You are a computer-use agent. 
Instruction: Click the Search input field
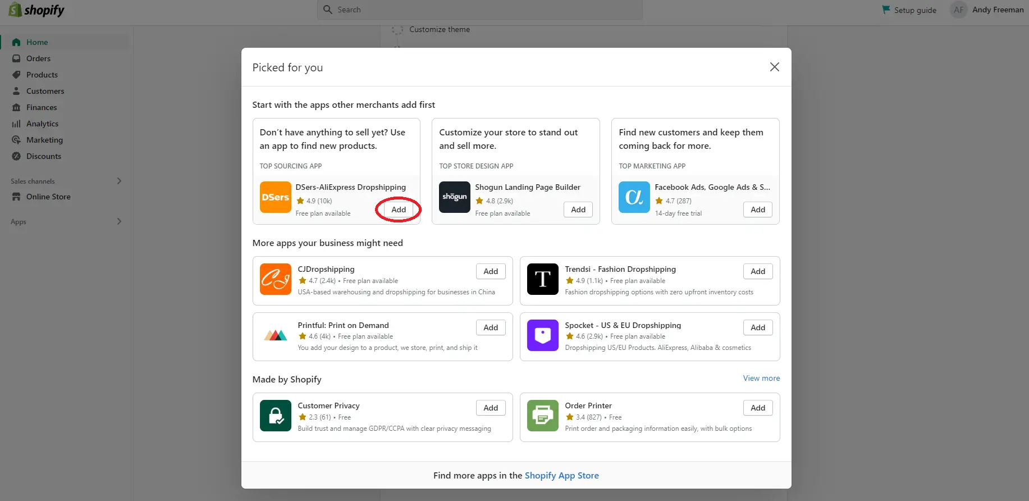click(480, 10)
